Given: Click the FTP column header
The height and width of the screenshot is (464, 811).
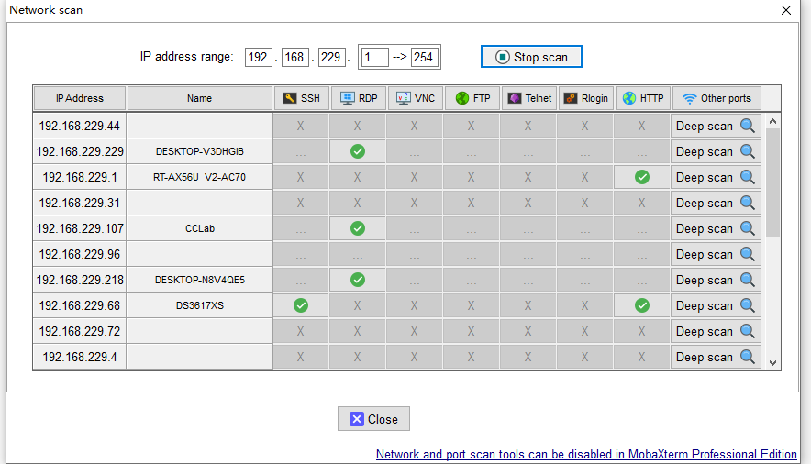Looking at the screenshot, I should coord(472,98).
